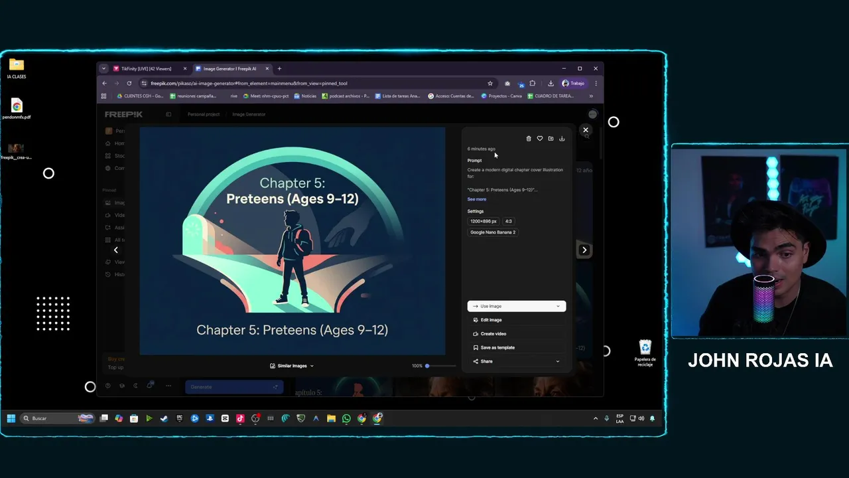Open the Windows Start menu
This screenshot has width=849, height=478.
[11, 418]
